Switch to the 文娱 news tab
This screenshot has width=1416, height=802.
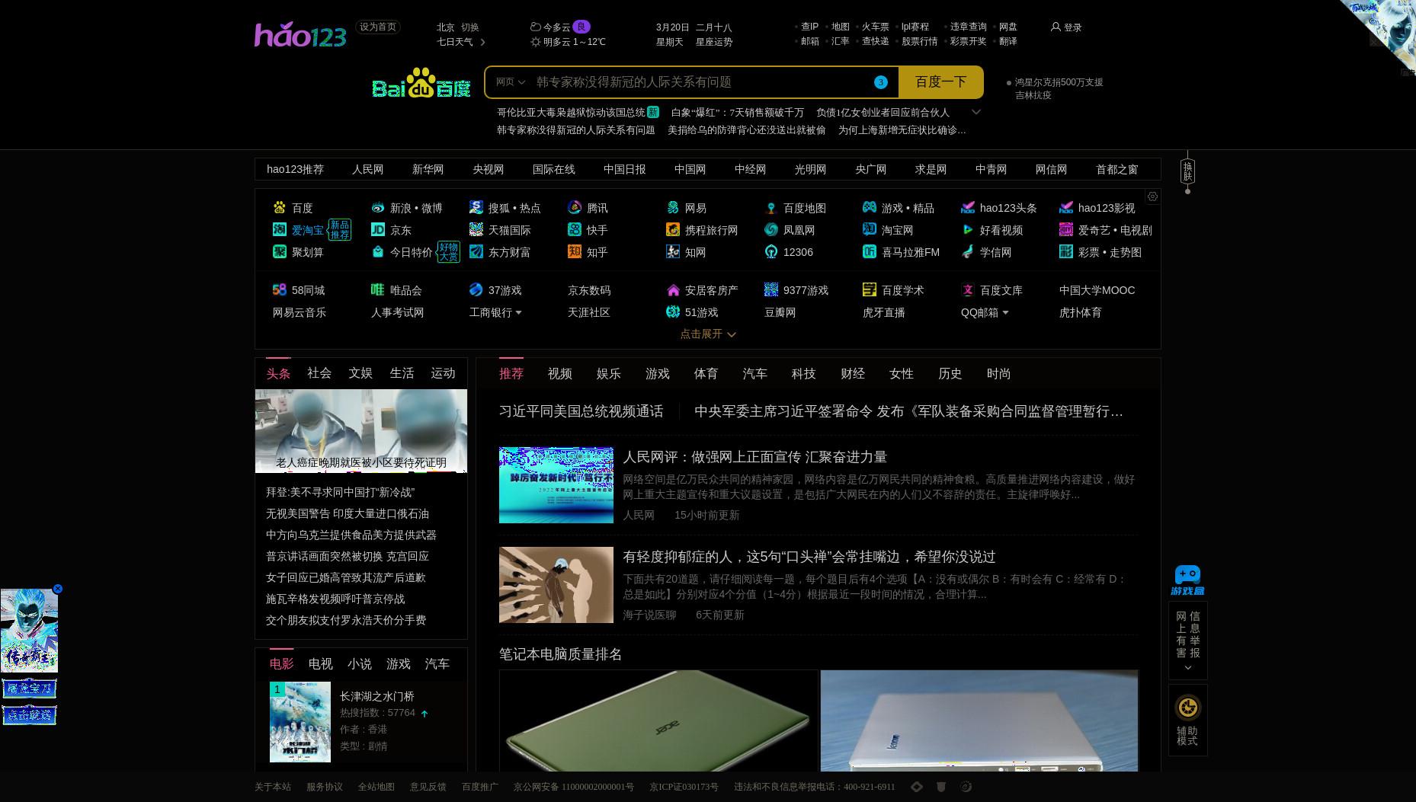(360, 372)
